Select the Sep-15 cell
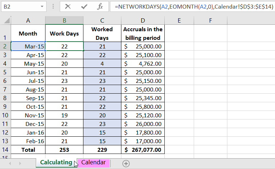This screenshot has height=169, width=275. 28,98
